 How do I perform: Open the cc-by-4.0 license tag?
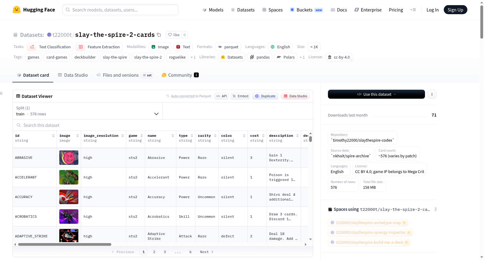click(x=339, y=57)
